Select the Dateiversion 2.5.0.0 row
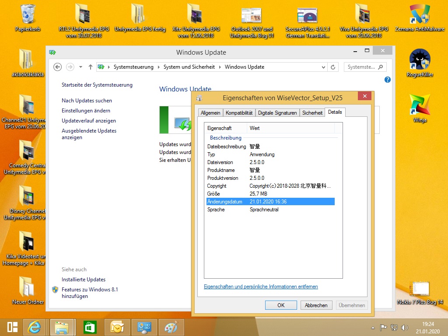448x336 pixels. pos(270,162)
